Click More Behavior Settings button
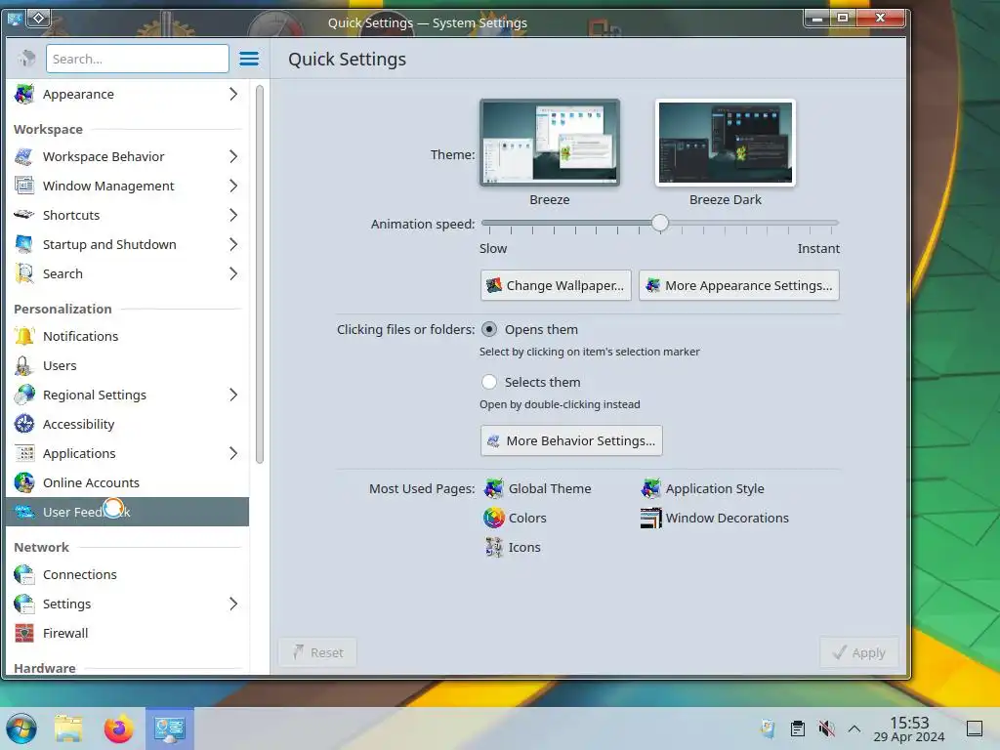Viewport: 1000px width, 750px height. (x=571, y=440)
